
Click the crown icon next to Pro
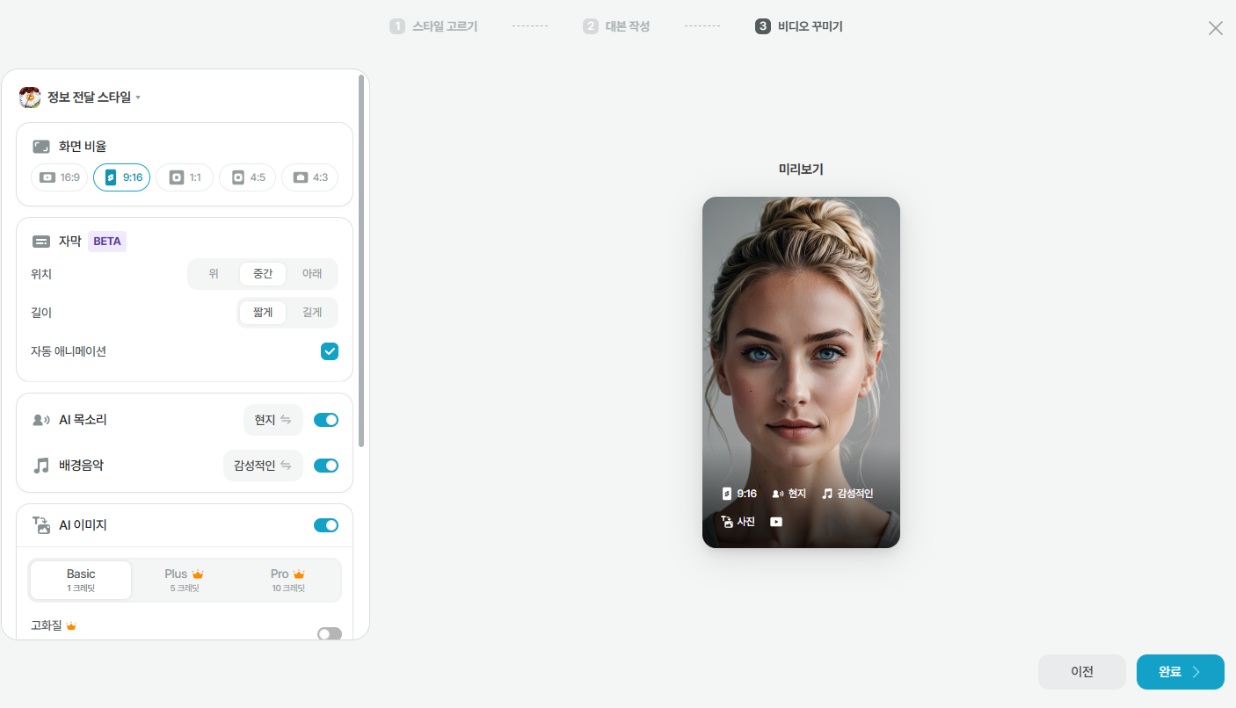click(299, 574)
